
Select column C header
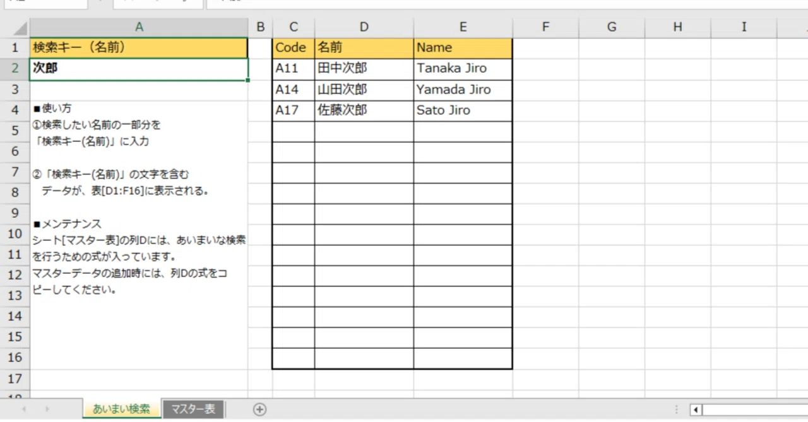click(294, 27)
